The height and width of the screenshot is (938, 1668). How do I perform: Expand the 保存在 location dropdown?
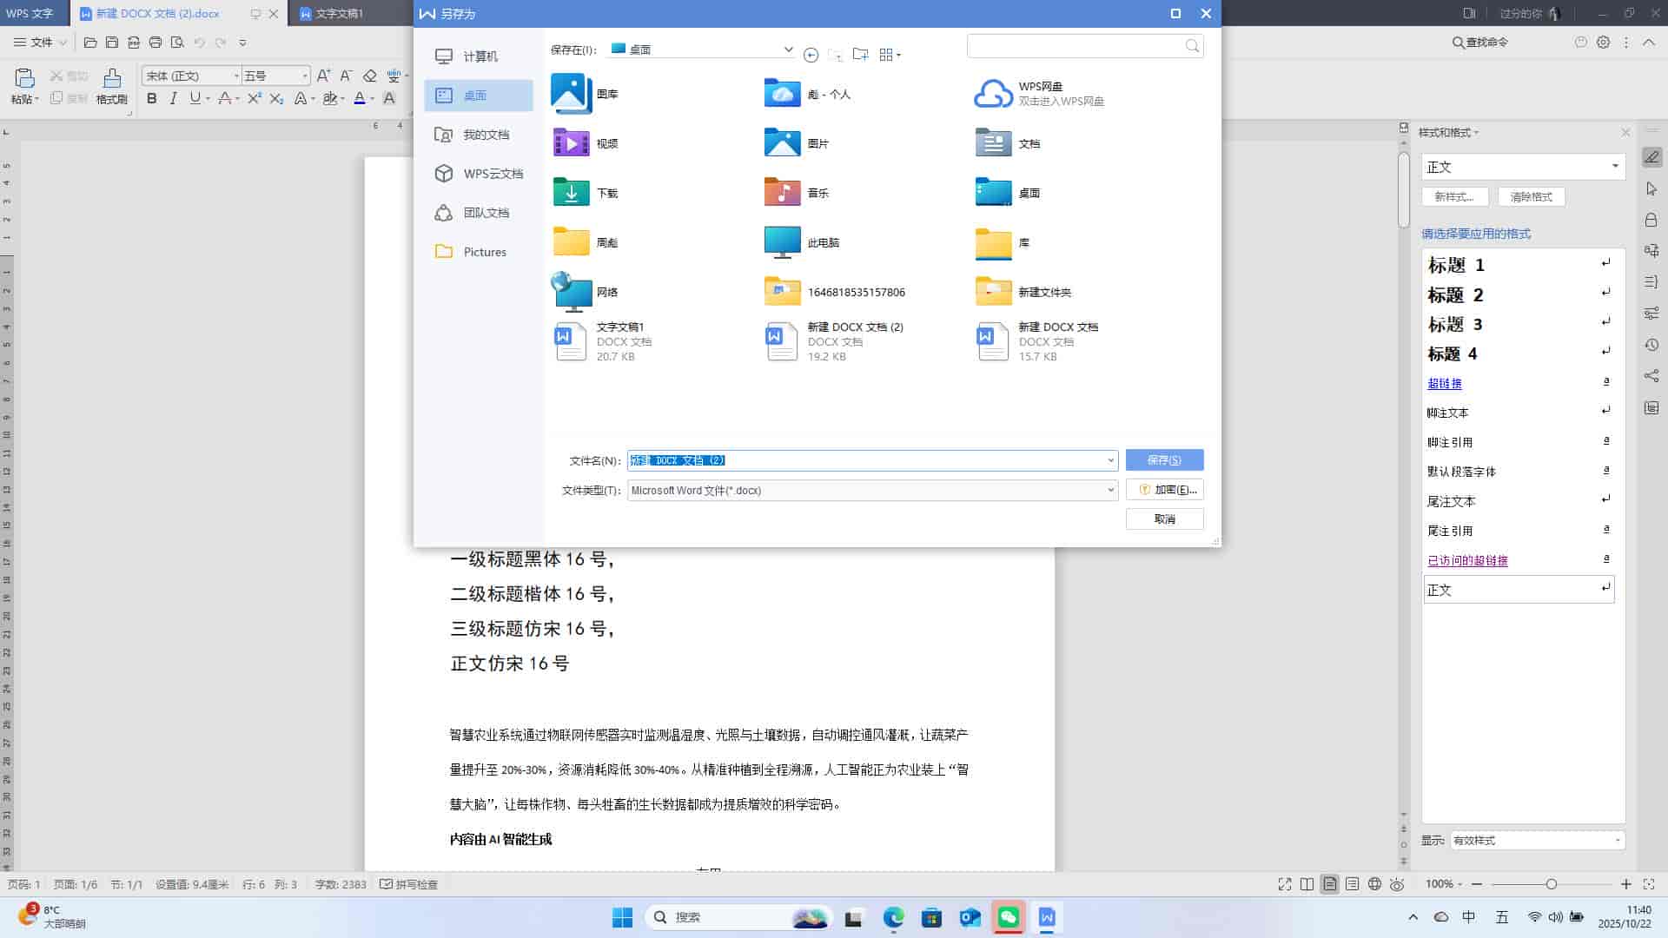[788, 50]
